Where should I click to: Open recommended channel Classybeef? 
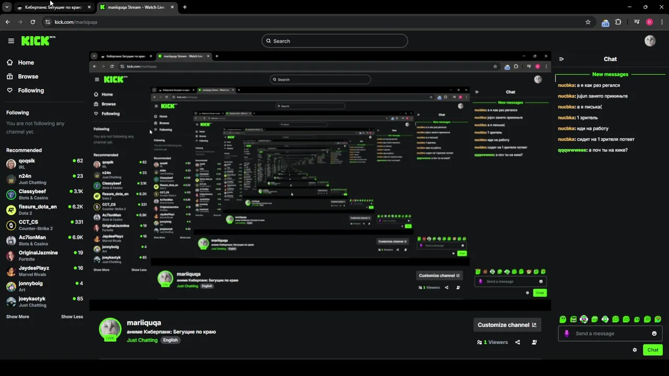[44, 194]
